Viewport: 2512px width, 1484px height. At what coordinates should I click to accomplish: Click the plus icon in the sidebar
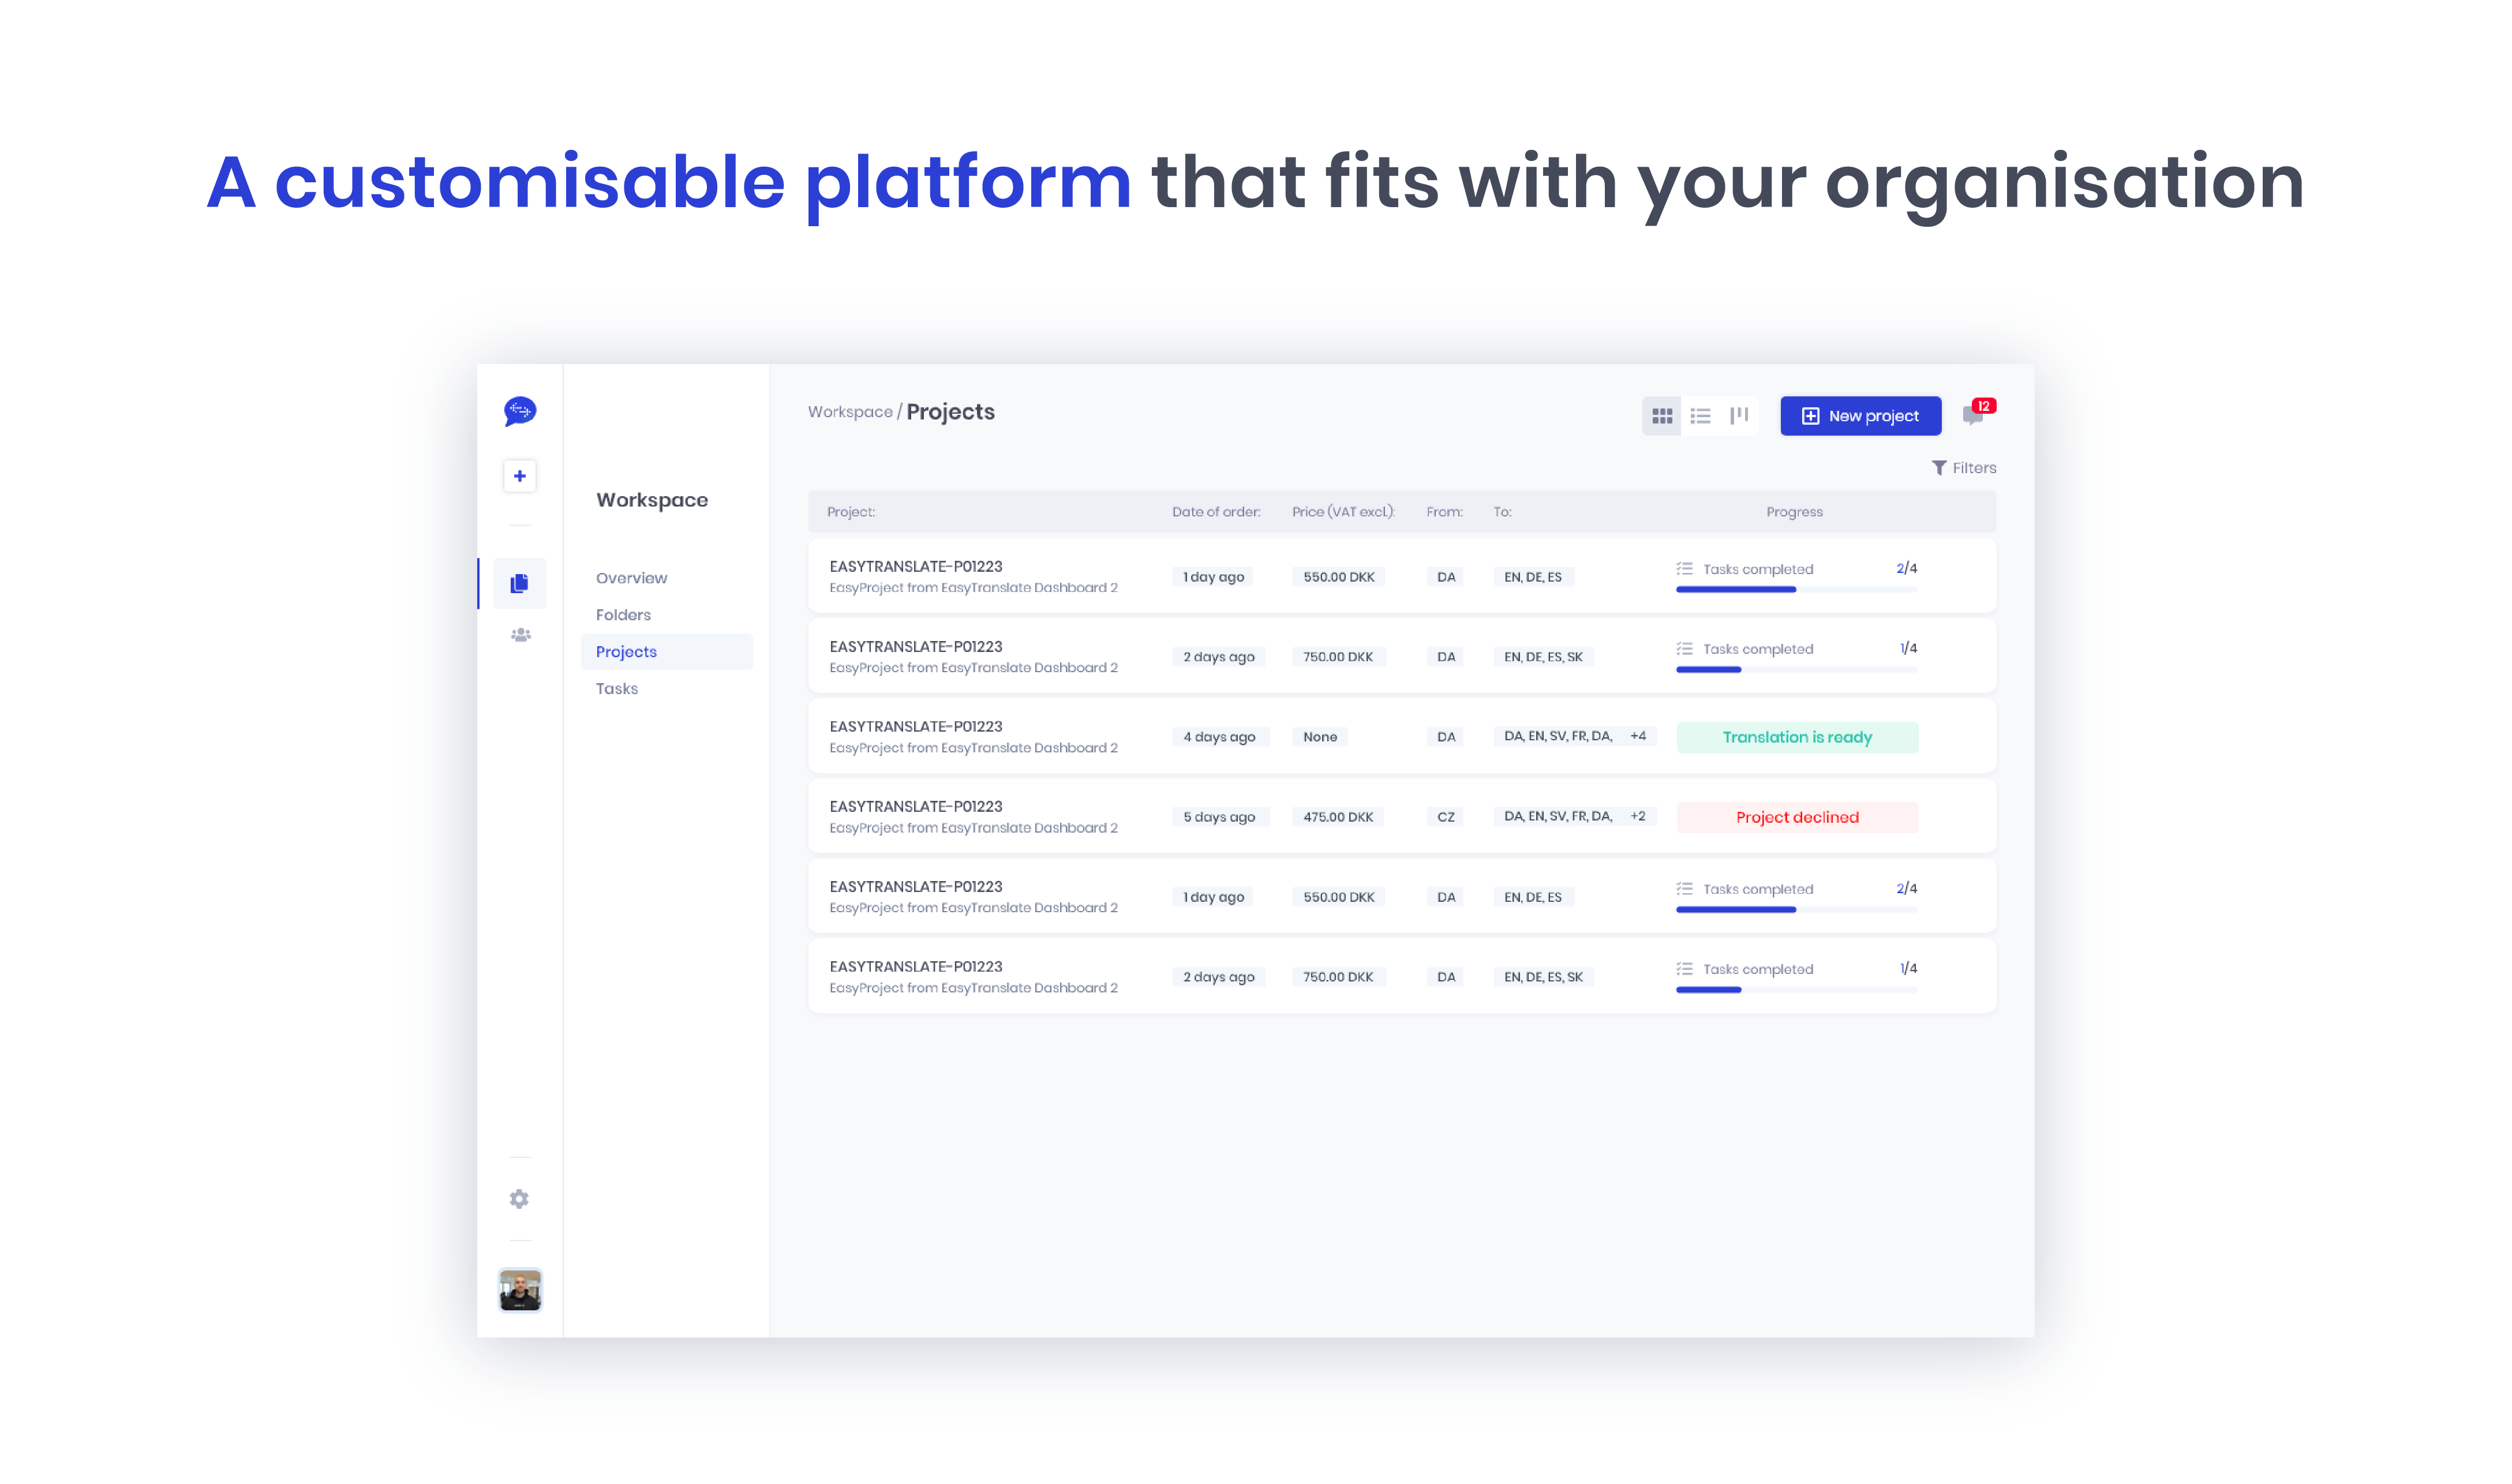tap(519, 476)
